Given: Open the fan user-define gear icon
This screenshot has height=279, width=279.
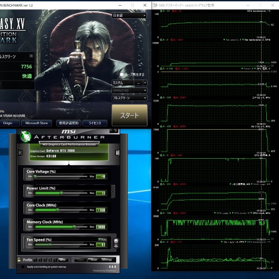Looking at the screenshot, I should point(116,243).
